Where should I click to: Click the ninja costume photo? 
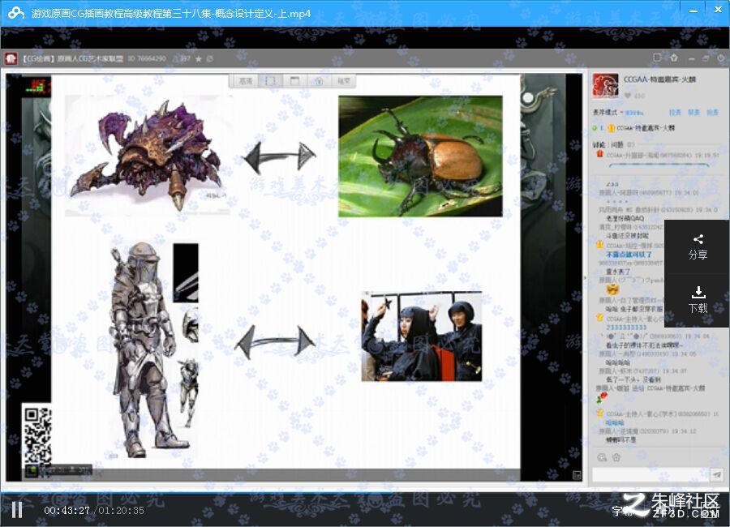(x=421, y=336)
